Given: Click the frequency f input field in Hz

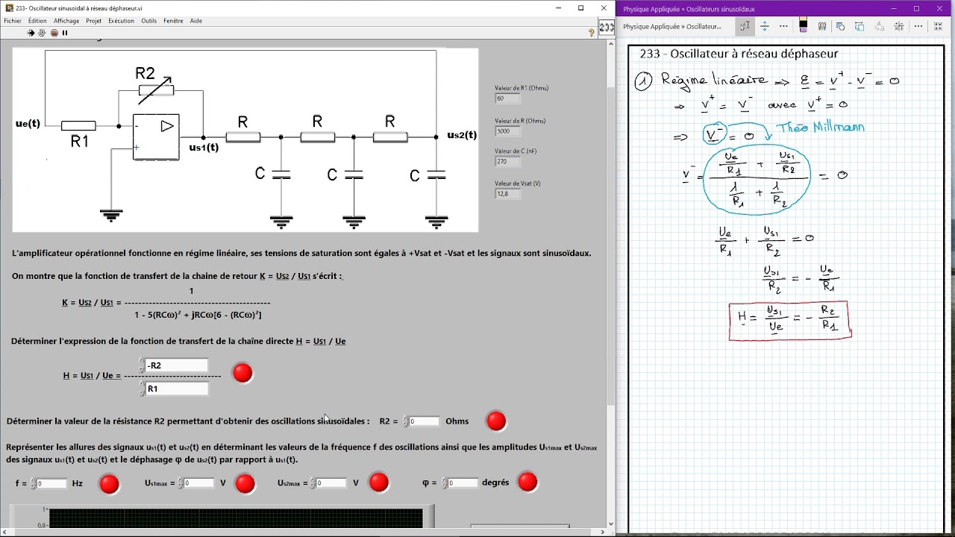Looking at the screenshot, I should pyautogui.click(x=51, y=483).
